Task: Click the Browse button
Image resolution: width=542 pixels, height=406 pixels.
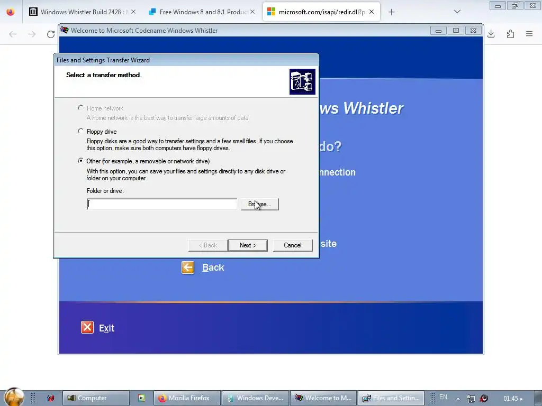Action: click(x=259, y=204)
